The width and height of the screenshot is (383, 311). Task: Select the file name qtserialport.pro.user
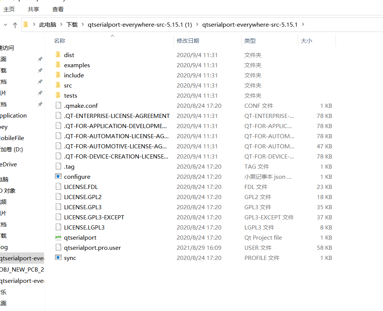[x=92, y=248]
